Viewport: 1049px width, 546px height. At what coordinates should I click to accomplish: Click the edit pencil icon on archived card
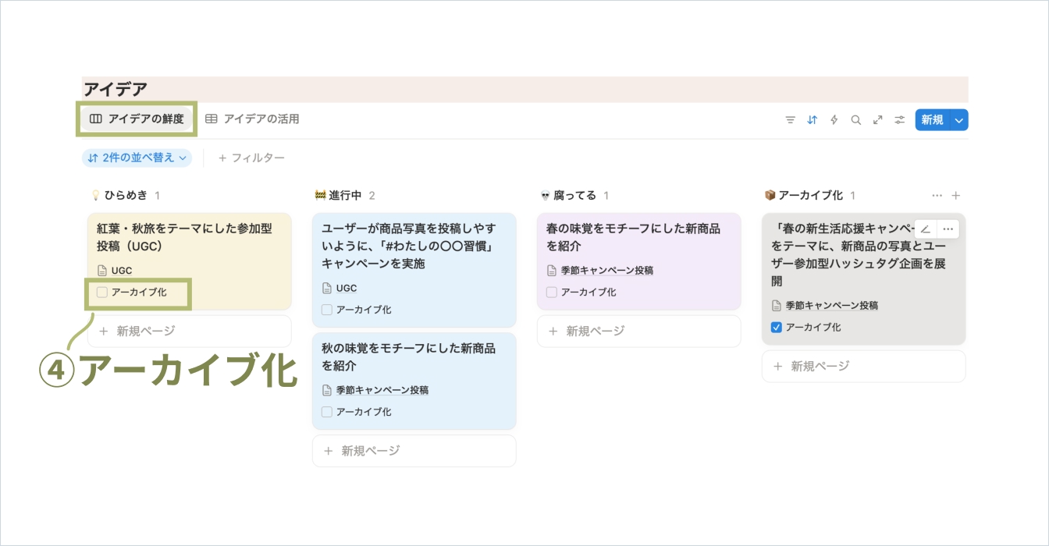(x=926, y=229)
